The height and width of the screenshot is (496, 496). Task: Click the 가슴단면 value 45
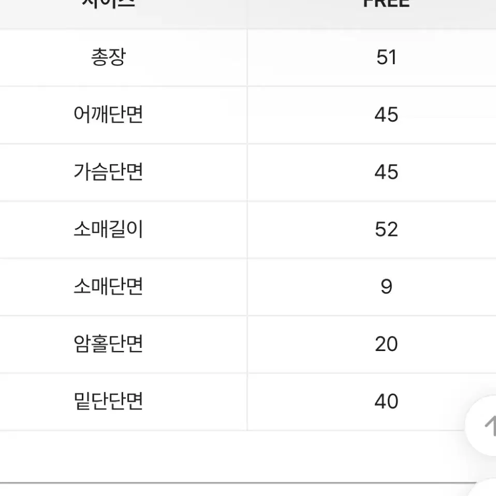386,172
